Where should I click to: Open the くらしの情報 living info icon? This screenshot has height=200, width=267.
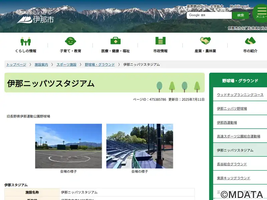pyautogui.click(x=26, y=41)
